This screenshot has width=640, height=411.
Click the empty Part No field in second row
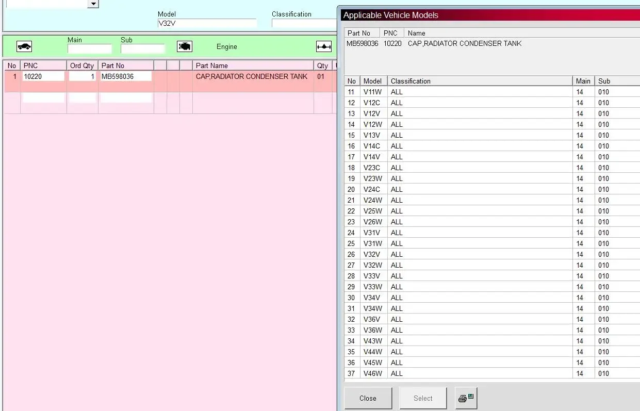point(126,98)
